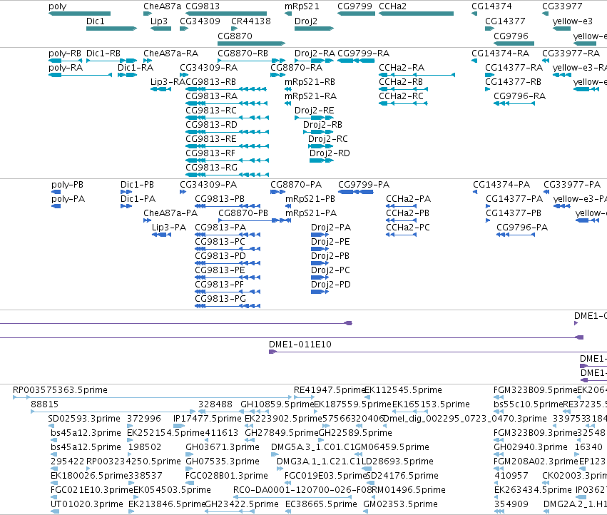The height and width of the screenshot is (515, 607).
Task: Click transcript CheA87a-RA
Action: pos(148,61)
